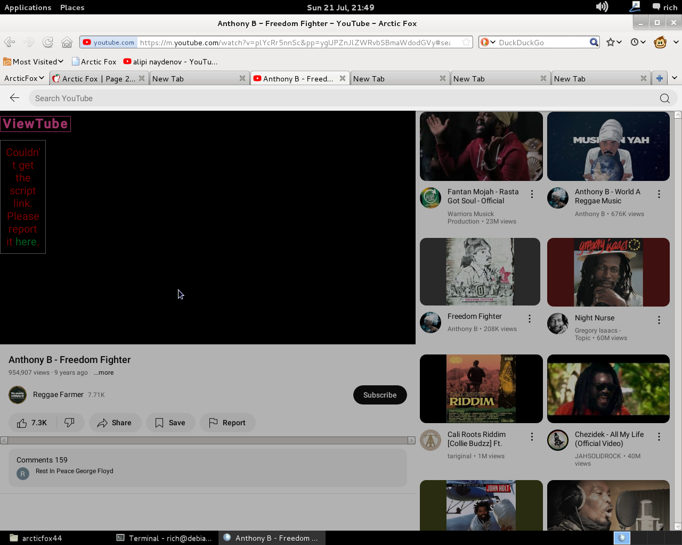This screenshot has height=545, width=682.
Task: Click the DuckDuckGo search magnifier icon
Action: pos(594,42)
